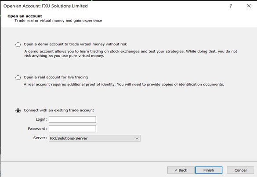Go back using the Back button
Image resolution: width=257 pixels, height=177 pixels.
[181, 170]
